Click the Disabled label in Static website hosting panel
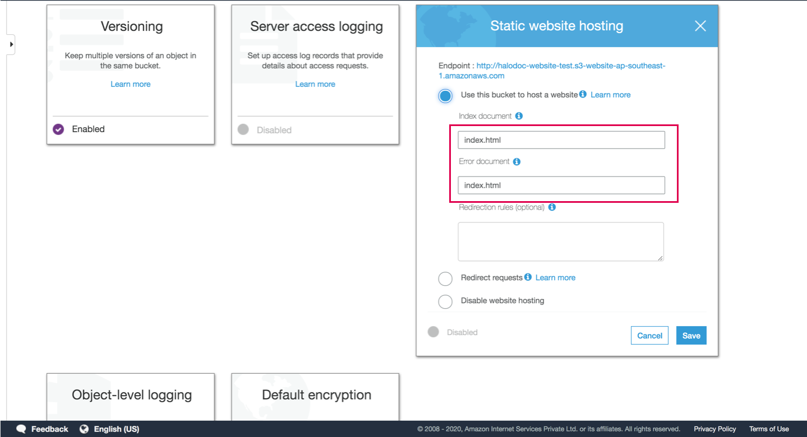Viewport: 807px width, 437px height. point(462,332)
